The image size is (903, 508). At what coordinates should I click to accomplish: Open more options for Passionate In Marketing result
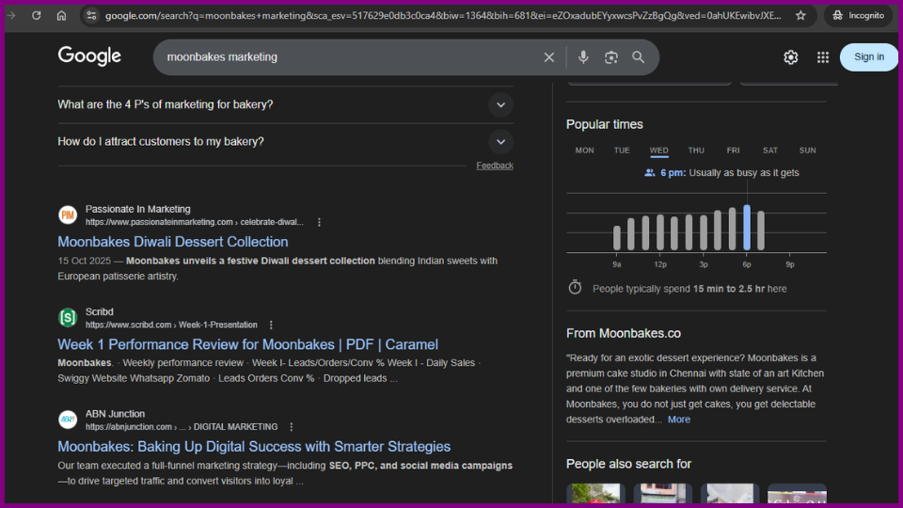click(319, 222)
